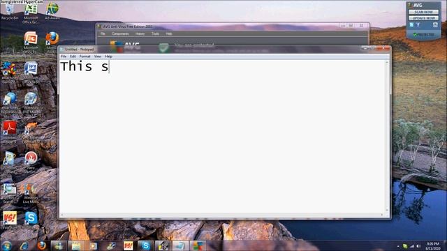447x251 pixels.
Task: Open History menu in AVG window
Action: point(140,33)
